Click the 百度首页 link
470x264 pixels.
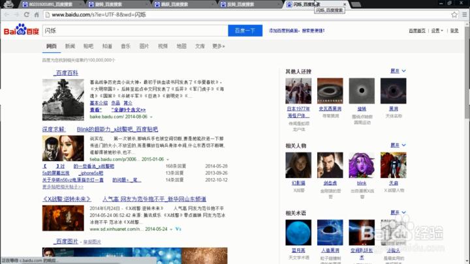tap(417, 31)
